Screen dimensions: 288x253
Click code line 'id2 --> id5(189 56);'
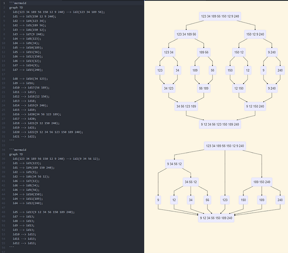tap(29, 25)
